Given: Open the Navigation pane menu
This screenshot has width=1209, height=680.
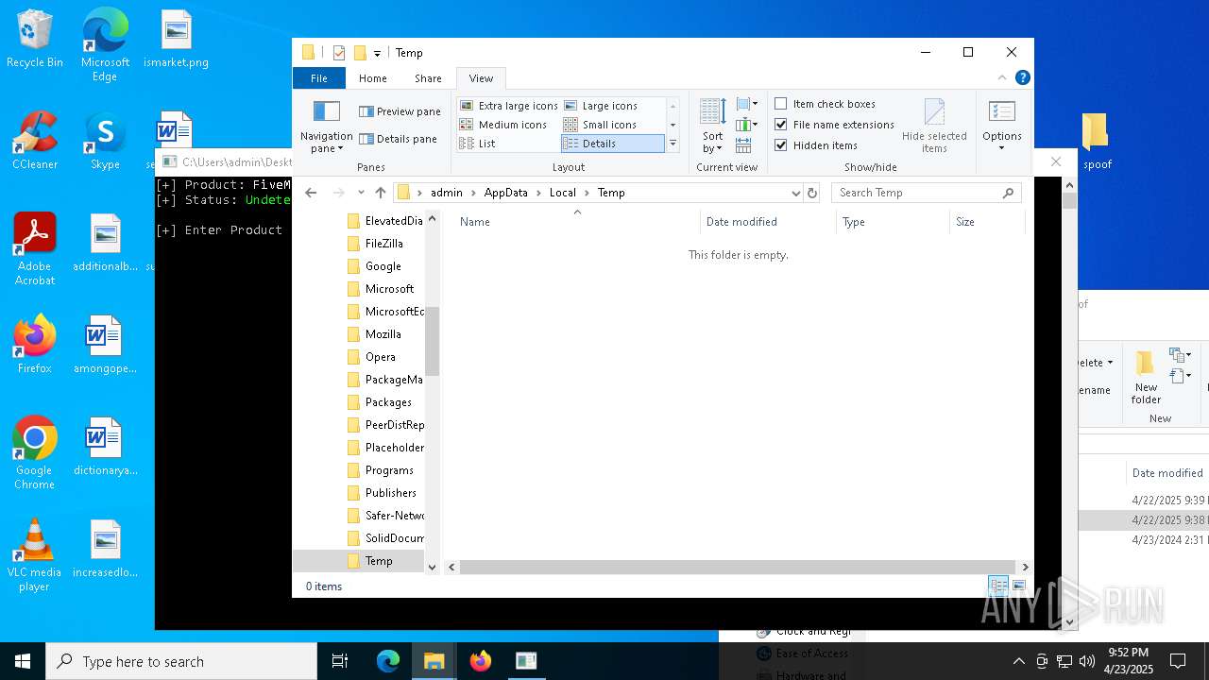Looking at the screenshot, I should tap(326, 126).
